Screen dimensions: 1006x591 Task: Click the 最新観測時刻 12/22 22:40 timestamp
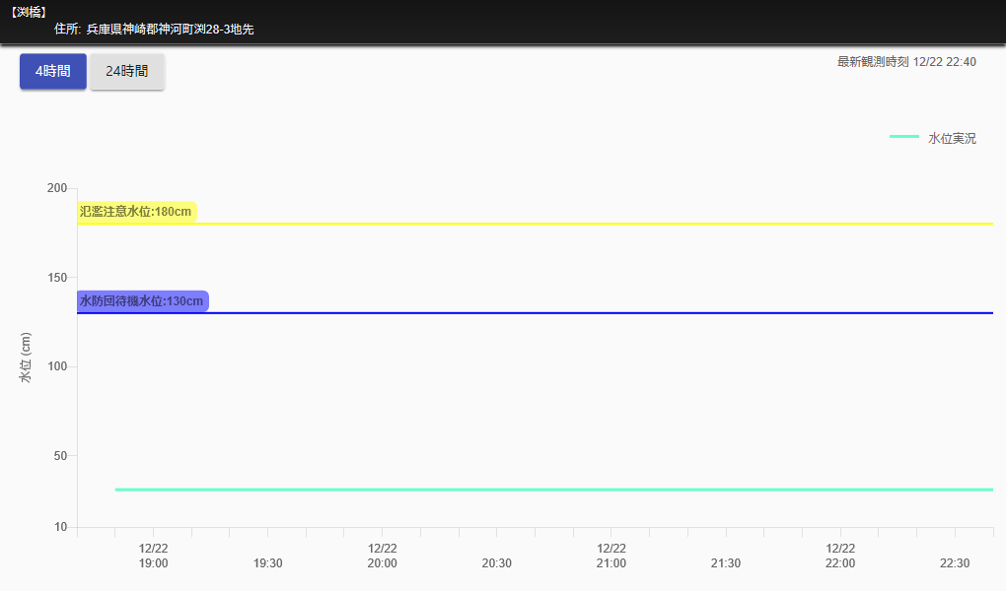906,62
